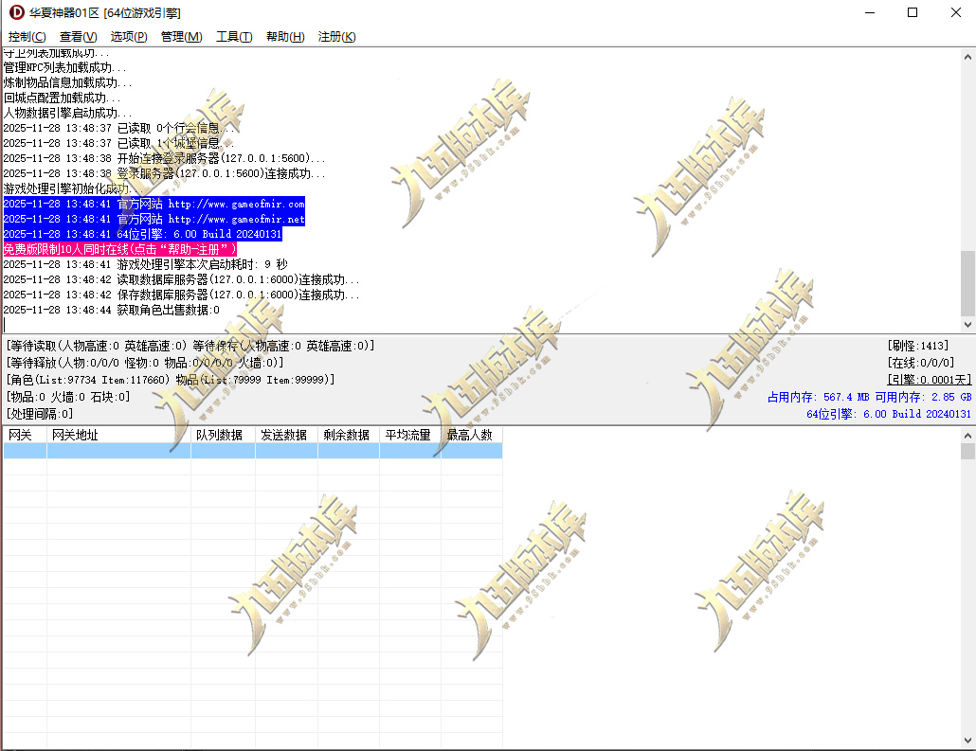Open the 管理(M) menu
The width and height of the screenshot is (976, 751).
coord(181,37)
